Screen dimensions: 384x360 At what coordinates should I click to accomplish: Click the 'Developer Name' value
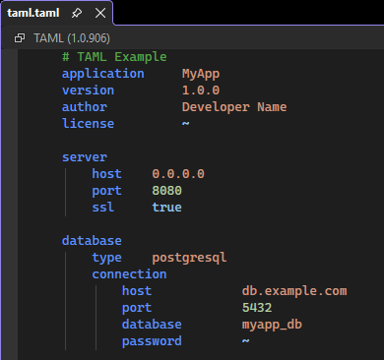coord(234,107)
